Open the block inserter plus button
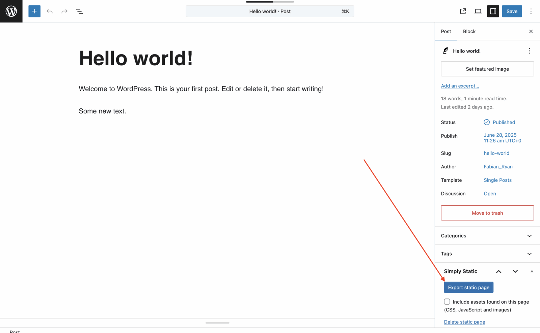Image resolution: width=540 pixels, height=333 pixels. coord(34,11)
